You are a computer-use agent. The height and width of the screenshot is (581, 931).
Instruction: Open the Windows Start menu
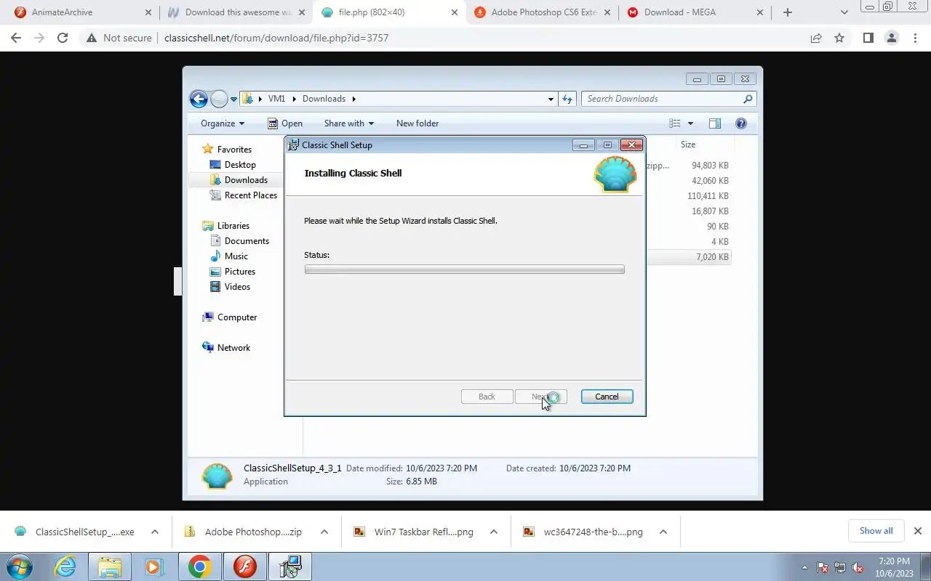pyautogui.click(x=20, y=566)
